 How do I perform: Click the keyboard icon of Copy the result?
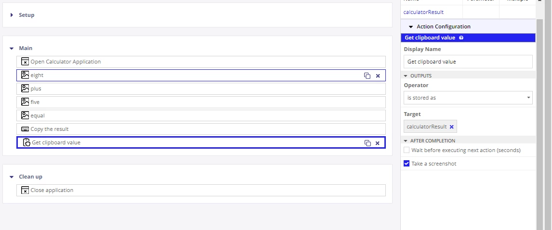click(25, 129)
